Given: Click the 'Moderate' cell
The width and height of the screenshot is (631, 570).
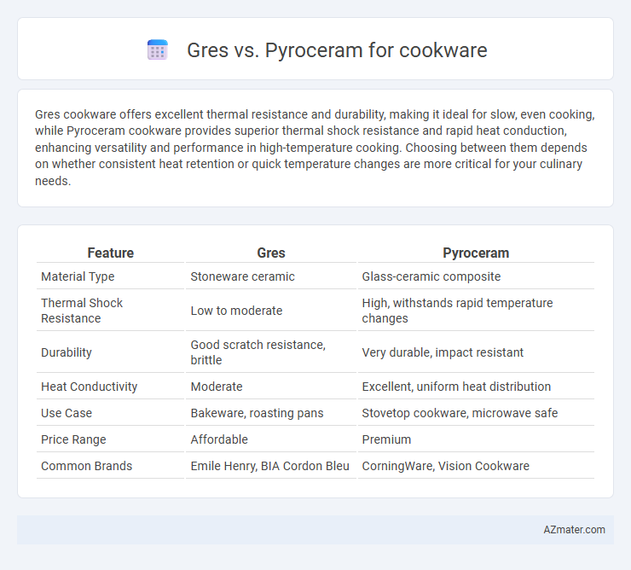Looking at the screenshot, I should [217, 387].
